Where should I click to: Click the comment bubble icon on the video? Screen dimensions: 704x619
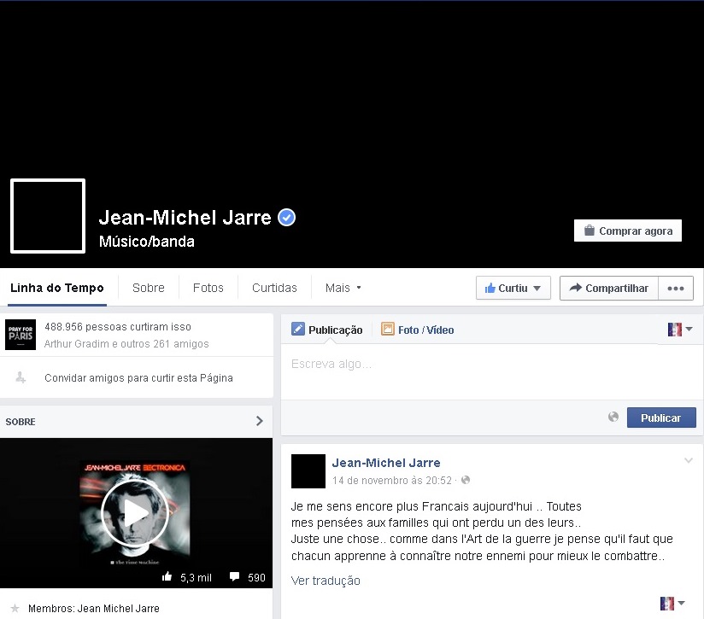234,577
